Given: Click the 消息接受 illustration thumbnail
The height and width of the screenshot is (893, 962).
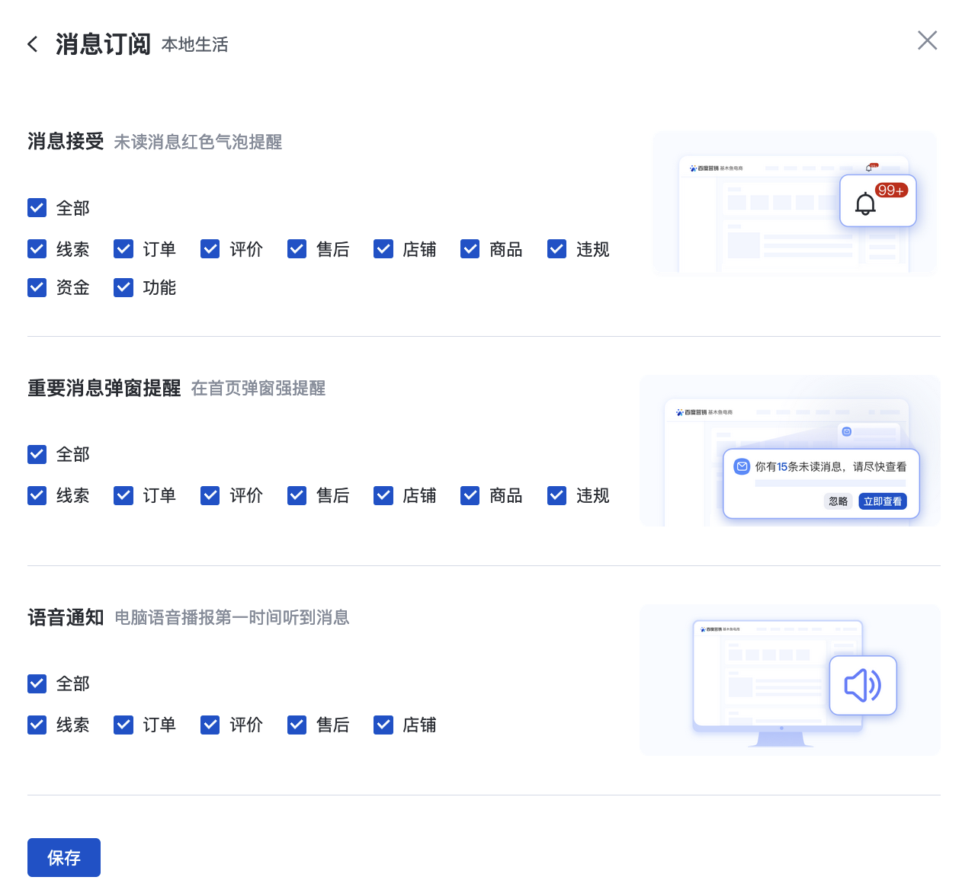Looking at the screenshot, I should 794,203.
